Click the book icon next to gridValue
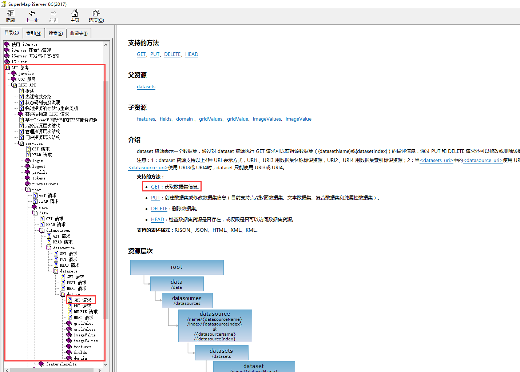This screenshot has height=372, width=520. [x=69, y=323]
